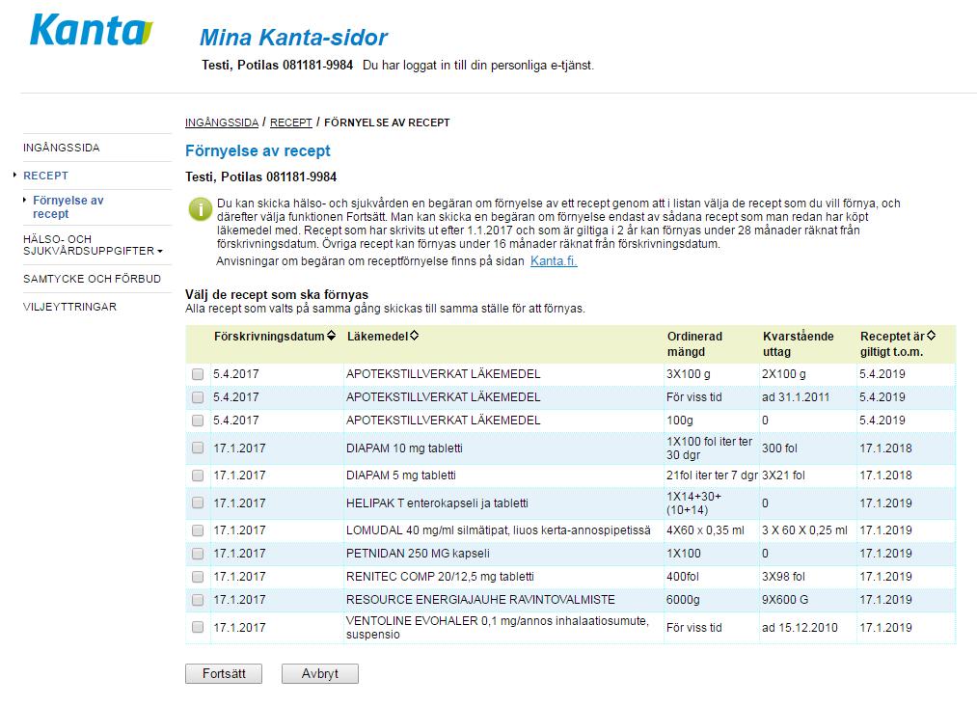
Task: Go to Ingångssida breadcrumb link
Action: pyautogui.click(x=221, y=122)
